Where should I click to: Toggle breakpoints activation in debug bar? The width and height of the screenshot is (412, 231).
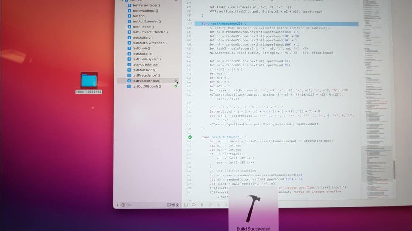(x=194, y=204)
